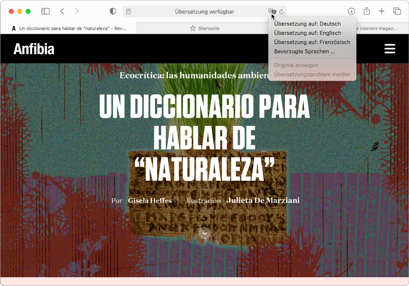This screenshot has height=286, width=409.
Task: Open author Gisela Heffes link
Action: (150, 200)
